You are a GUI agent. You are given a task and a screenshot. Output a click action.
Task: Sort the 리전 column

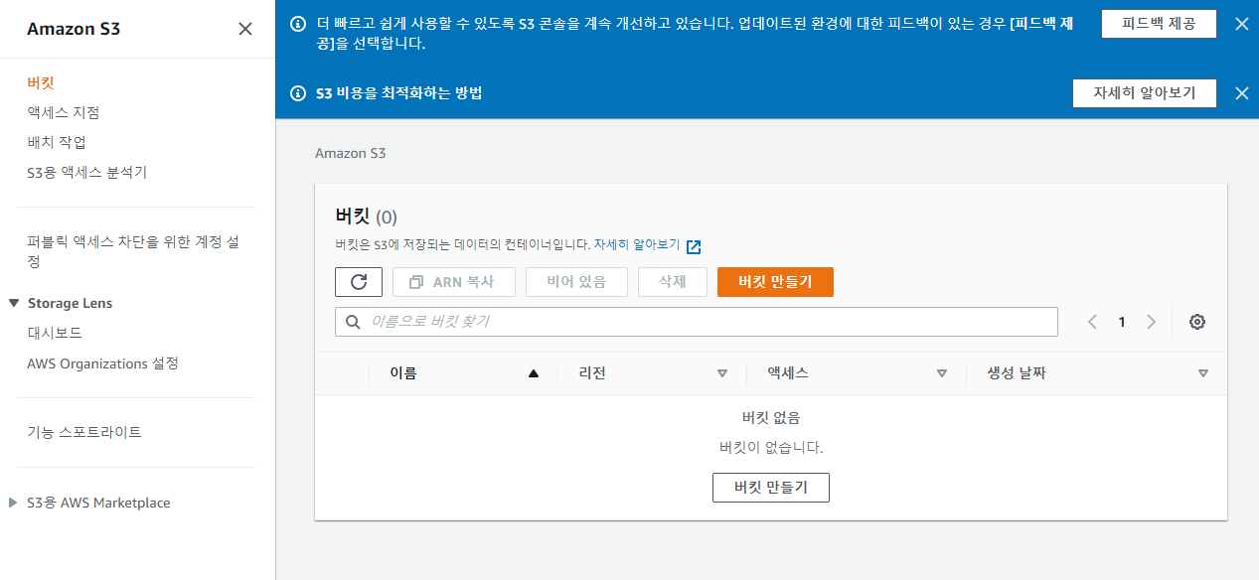click(722, 373)
